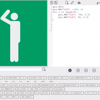Click the pic.PENW(10) button
Image resolution: width=100 pixels, height=100 pixels.
pyautogui.click(x=7, y=89)
